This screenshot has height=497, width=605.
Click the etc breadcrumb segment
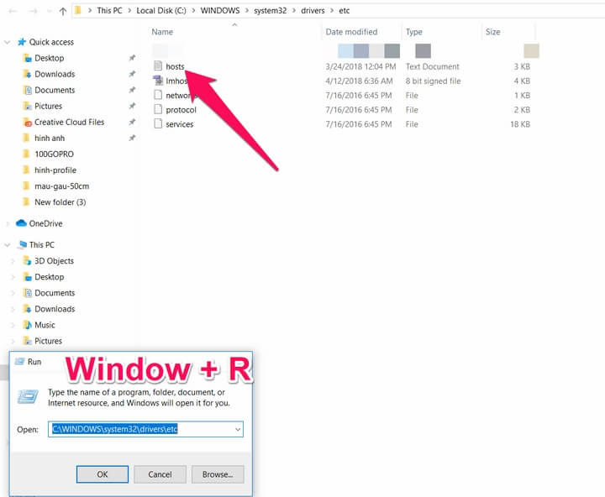(x=345, y=11)
